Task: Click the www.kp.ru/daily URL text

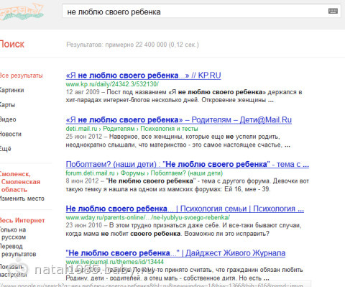Action: pyautogui.click(x=112, y=84)
